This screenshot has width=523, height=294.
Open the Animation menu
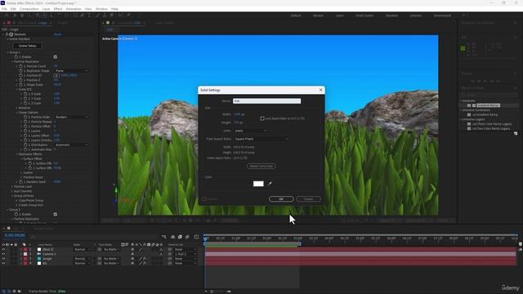pyautogui.click(x=73, y=9)
